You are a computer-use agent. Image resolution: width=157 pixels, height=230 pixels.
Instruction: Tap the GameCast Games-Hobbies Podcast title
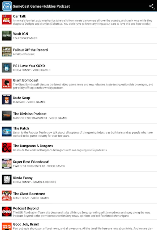(41, 6)
